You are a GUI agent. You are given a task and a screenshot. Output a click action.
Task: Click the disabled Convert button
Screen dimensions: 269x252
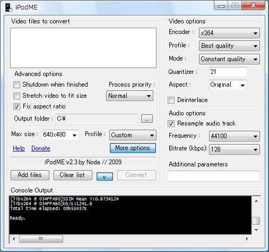pos(136,175)
